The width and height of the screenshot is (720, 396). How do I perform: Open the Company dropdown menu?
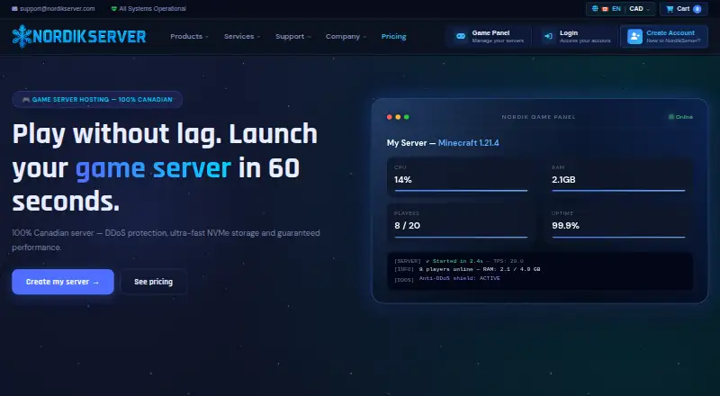(x=346, y=36)
